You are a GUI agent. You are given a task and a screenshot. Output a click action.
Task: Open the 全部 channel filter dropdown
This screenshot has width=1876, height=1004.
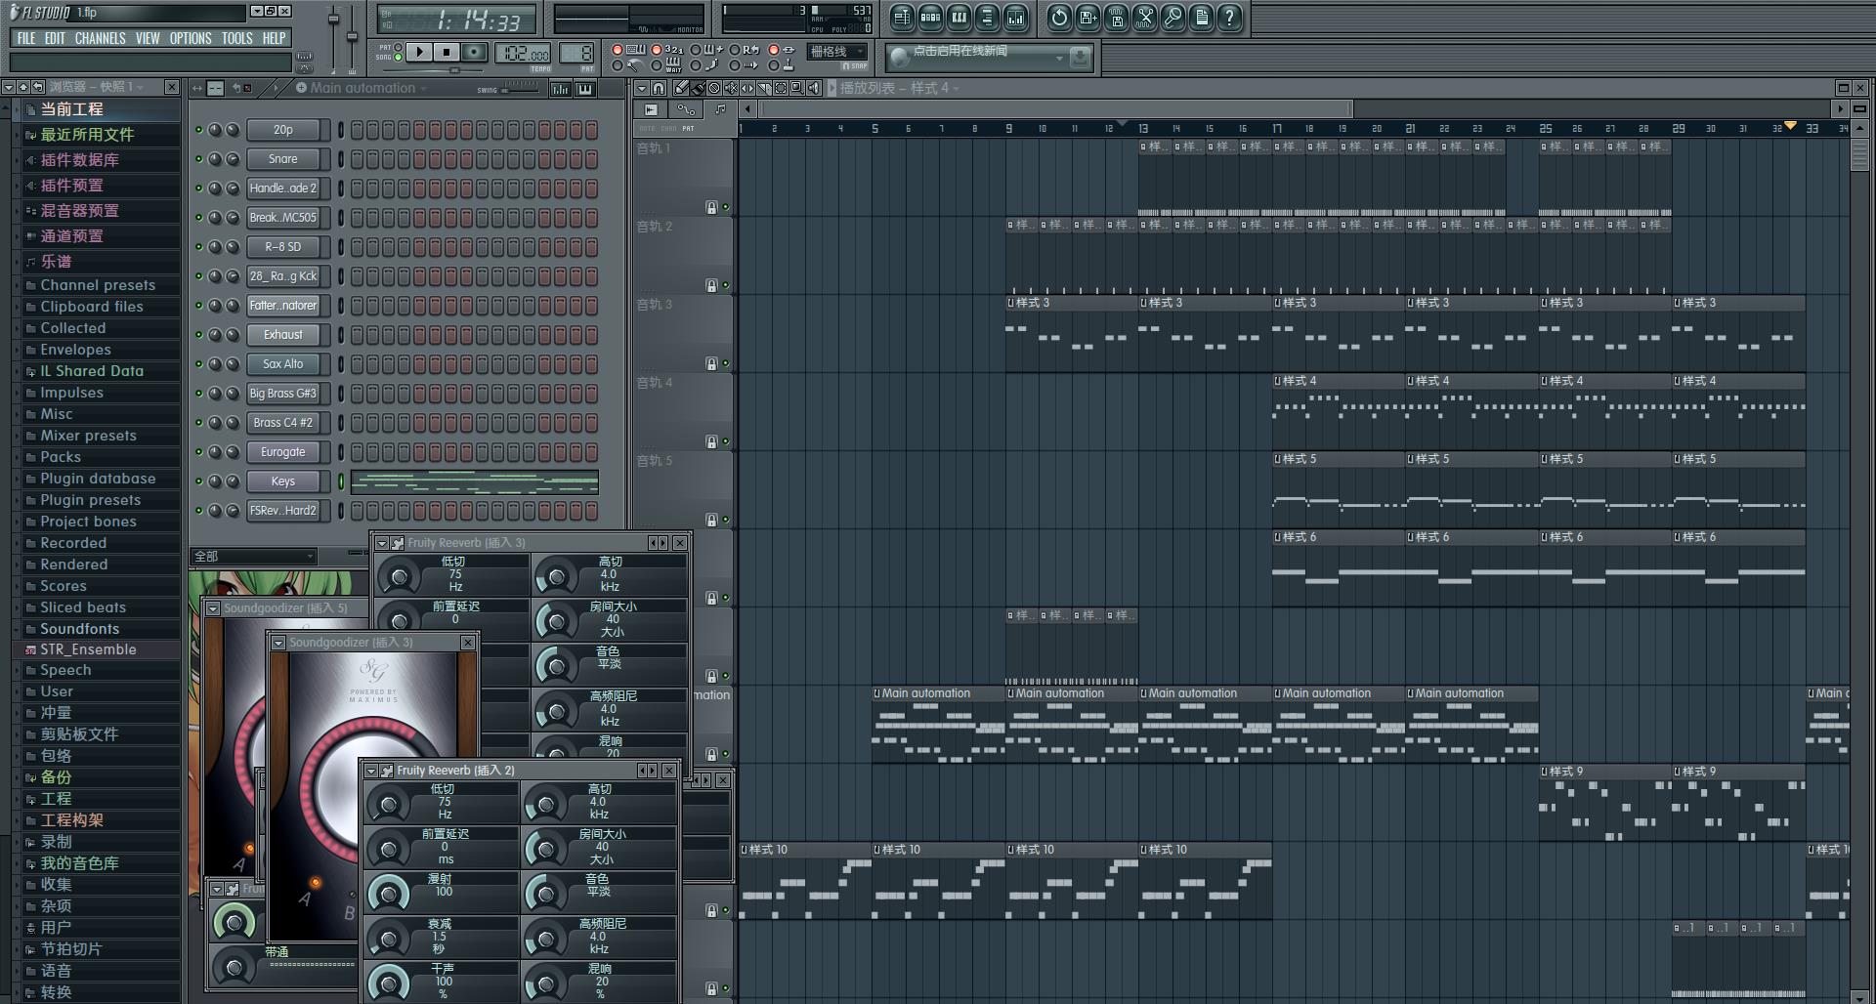(254, 556)
